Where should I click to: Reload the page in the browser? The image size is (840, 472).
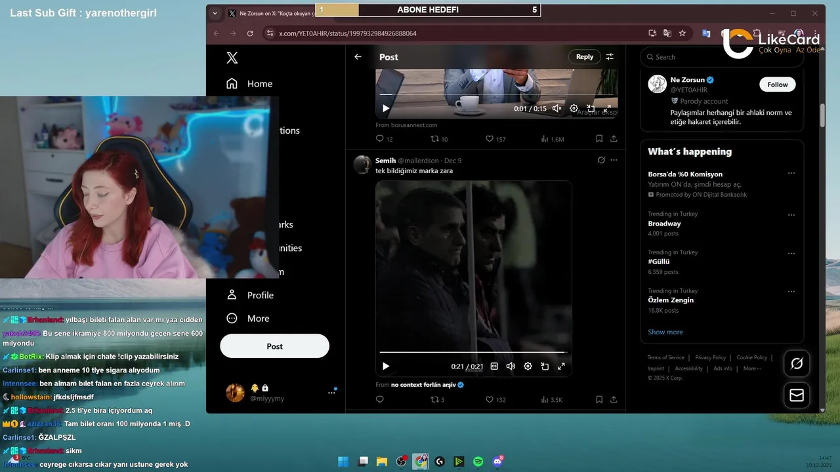click(250, 33)
